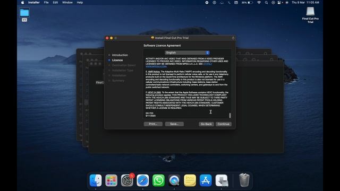Image resolution: width=340 pixels, height=191 pixels.
Task: Open the Trash in the dock
Action: click(x=244, y=180)
